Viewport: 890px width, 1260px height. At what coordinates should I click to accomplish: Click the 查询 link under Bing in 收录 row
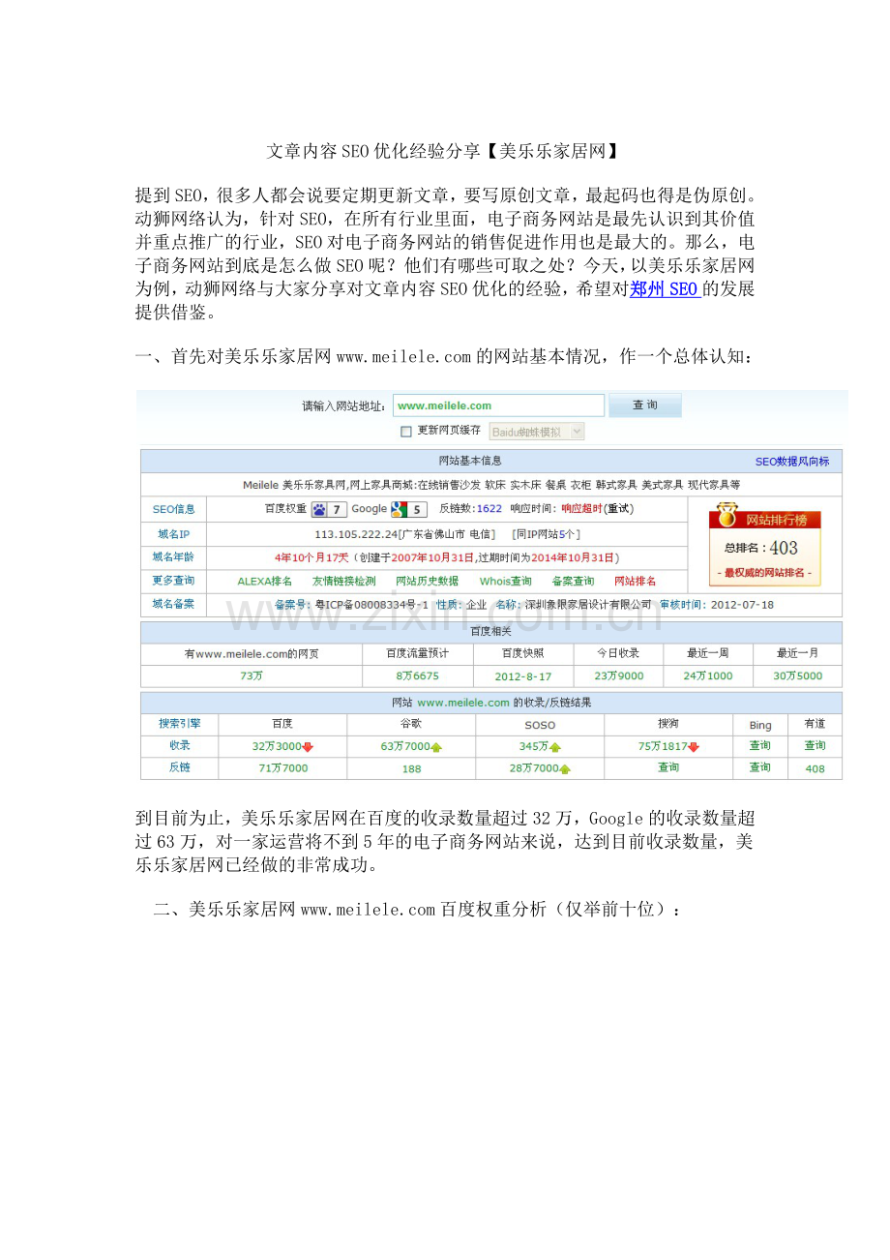click(x=760, y=746)
